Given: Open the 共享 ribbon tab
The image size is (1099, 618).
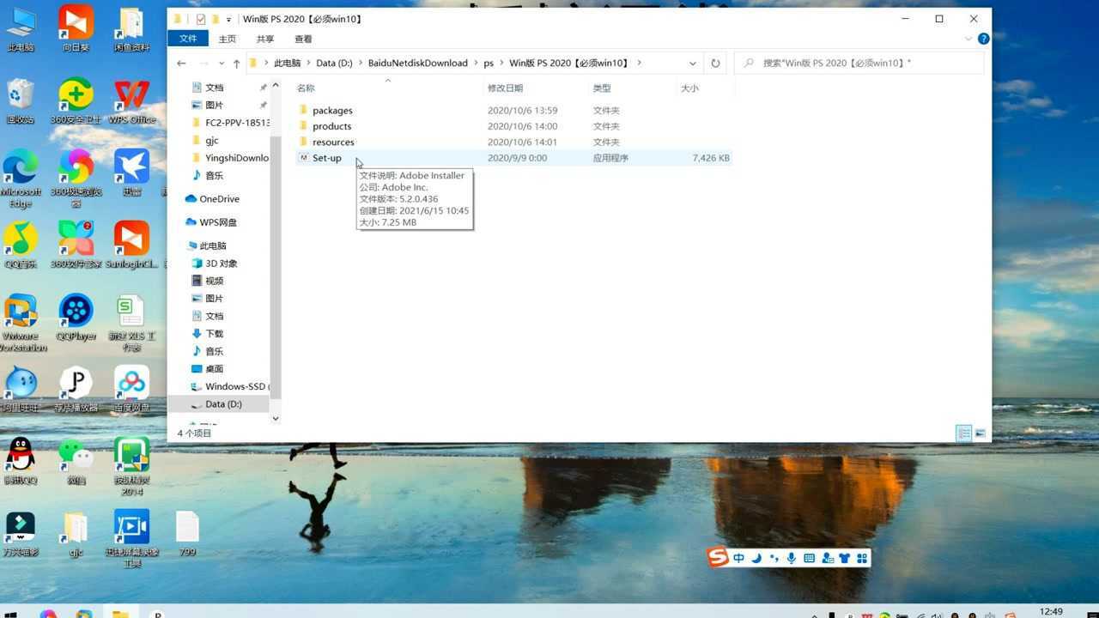Looking at the screenshot, I should (x=265, y=39).
